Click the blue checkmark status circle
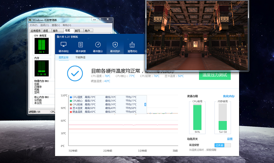The width and height of the screenshot is (274, 163). 75,73
